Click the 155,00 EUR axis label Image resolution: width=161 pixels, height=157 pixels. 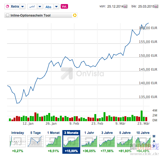[148, 42]
